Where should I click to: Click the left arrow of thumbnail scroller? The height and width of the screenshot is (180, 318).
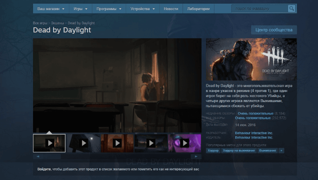click(x=38, y=156)
